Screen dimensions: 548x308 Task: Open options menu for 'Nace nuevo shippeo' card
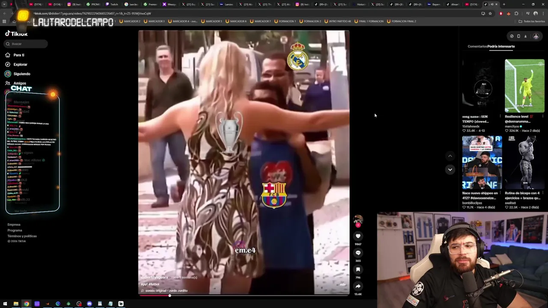(x=500, y=193)
